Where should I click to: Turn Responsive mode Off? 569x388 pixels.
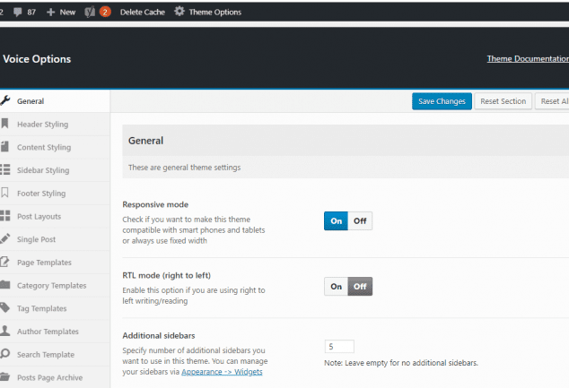tap(360, 221)
